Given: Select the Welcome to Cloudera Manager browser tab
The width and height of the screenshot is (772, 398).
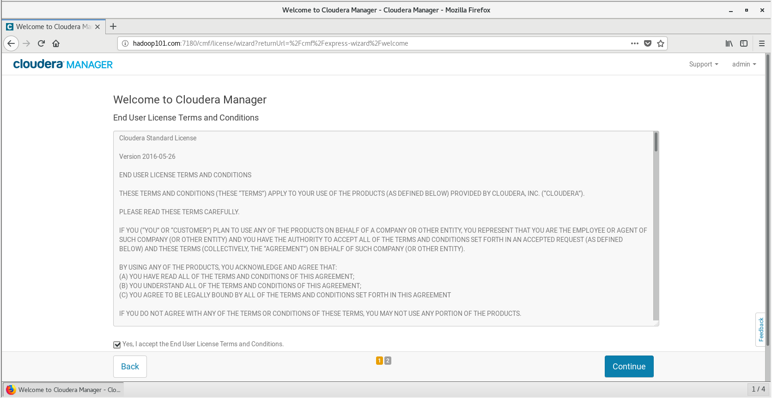Looking at the screenshot, I should 53,27.
